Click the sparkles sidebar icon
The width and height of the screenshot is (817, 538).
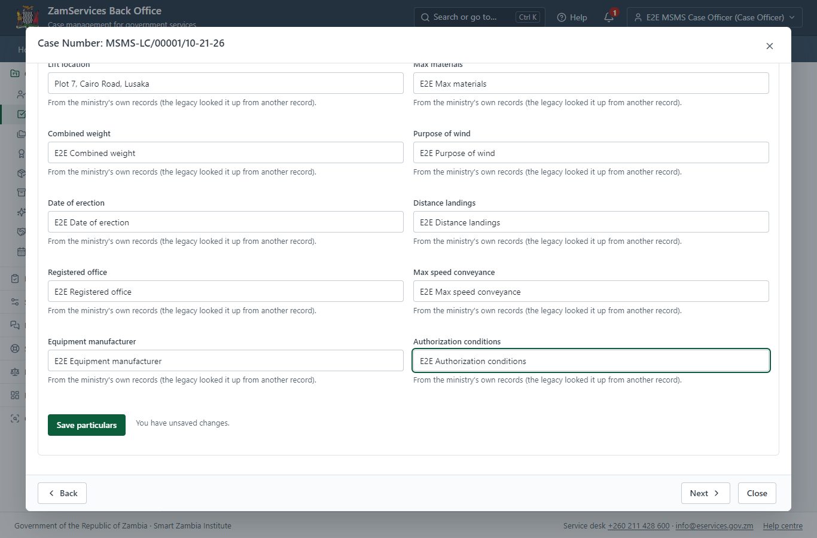pyautogui.click(x=22, y=212)
